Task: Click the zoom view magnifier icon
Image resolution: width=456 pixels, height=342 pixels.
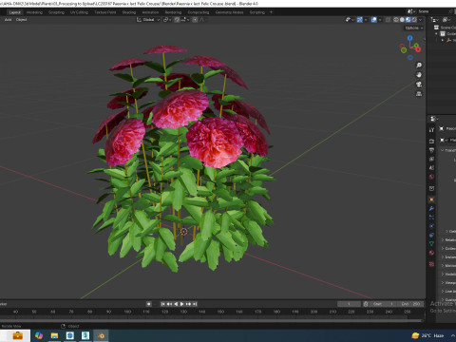Action: pos(419,66)
